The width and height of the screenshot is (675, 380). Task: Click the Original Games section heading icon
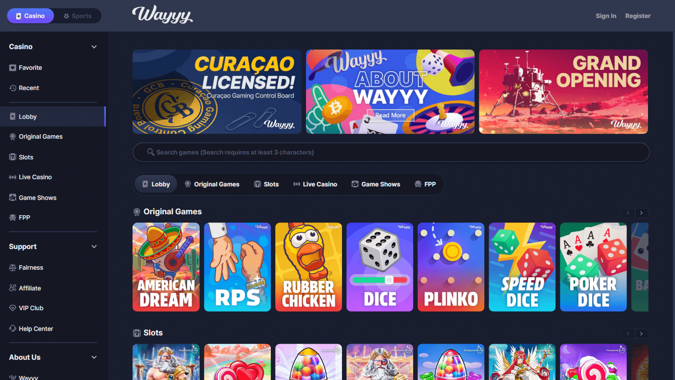click(137, 212)
